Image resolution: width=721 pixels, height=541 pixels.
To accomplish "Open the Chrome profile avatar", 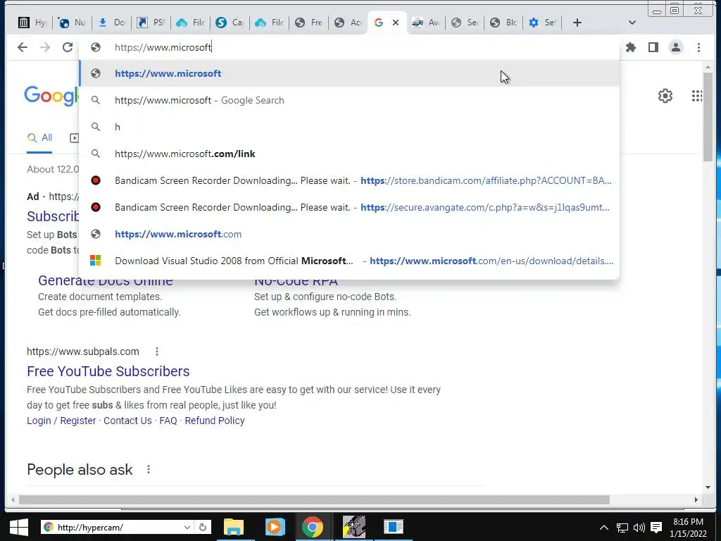I will click(676, 47).
